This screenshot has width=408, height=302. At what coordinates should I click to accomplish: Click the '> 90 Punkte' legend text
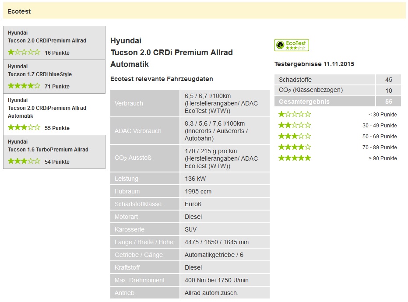(383, 158)
